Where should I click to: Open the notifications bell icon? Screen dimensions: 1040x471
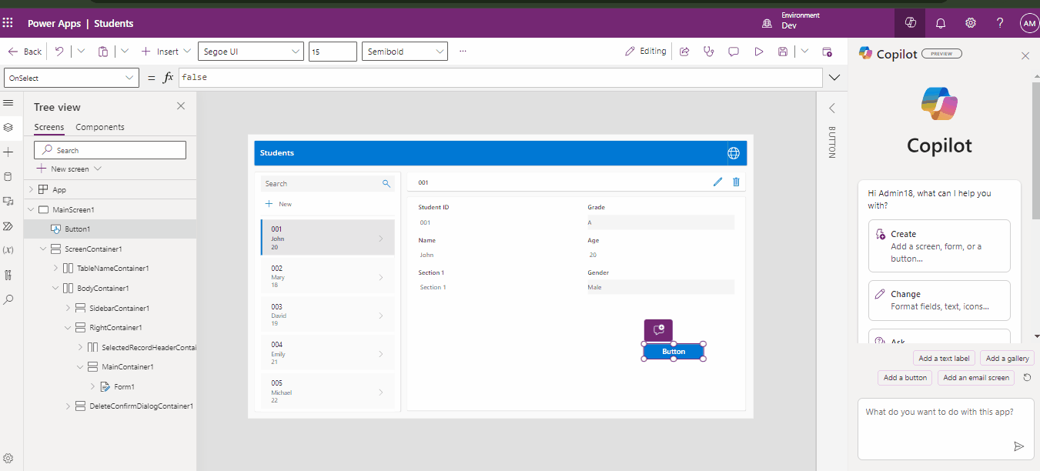[x=940, y=24]
